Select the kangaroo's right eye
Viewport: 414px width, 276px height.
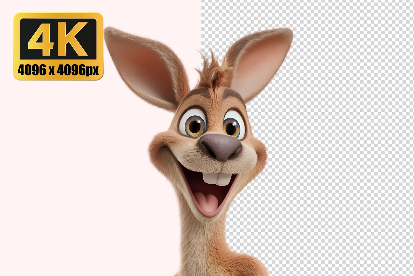click(233, 127)
